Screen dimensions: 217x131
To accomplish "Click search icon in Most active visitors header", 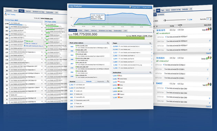I will coord(108,43).
